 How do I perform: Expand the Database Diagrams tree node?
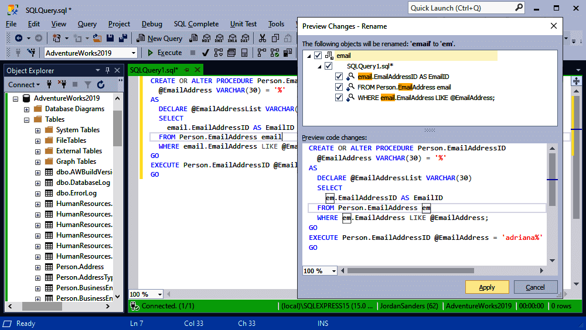27,109
